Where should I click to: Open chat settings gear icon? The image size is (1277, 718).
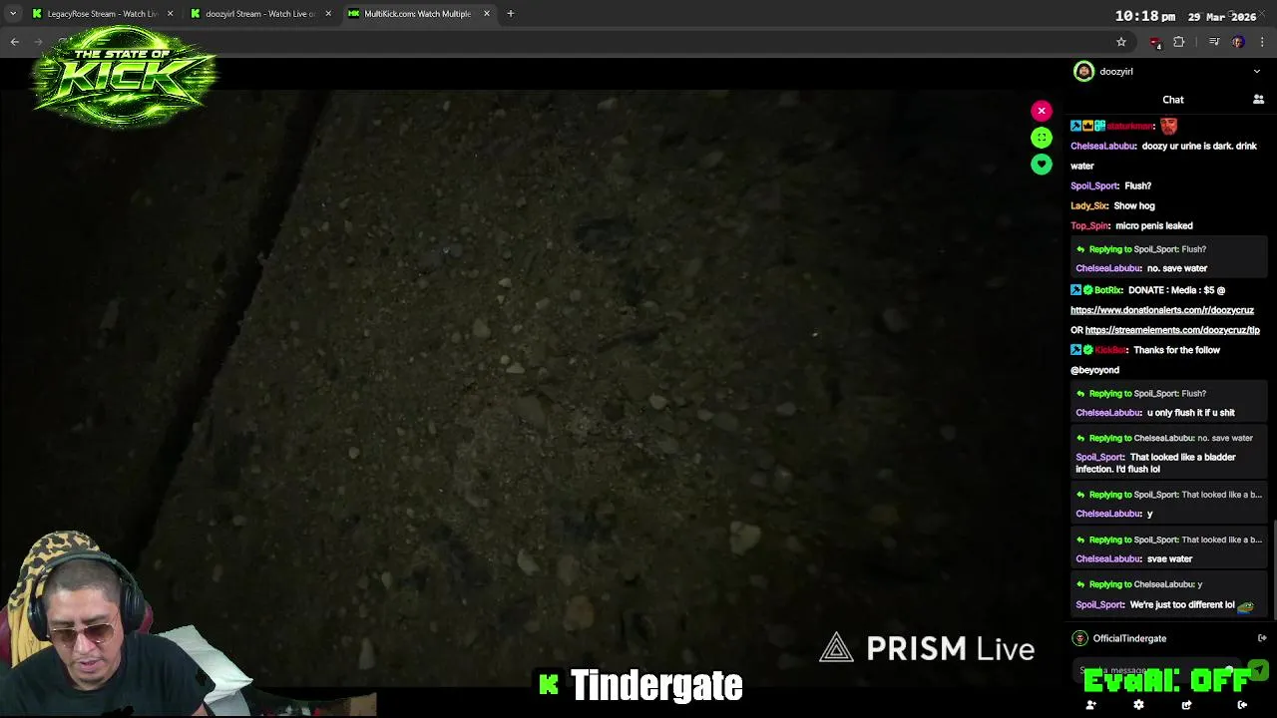1138,705
